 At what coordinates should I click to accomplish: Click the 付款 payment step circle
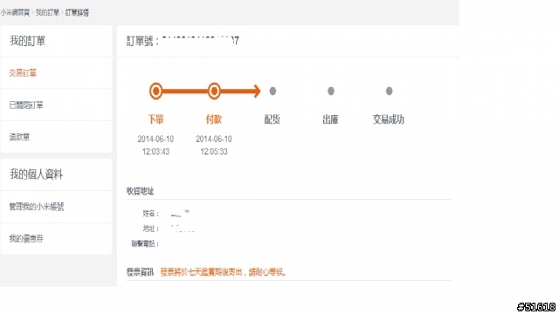[x=214, y=91]
